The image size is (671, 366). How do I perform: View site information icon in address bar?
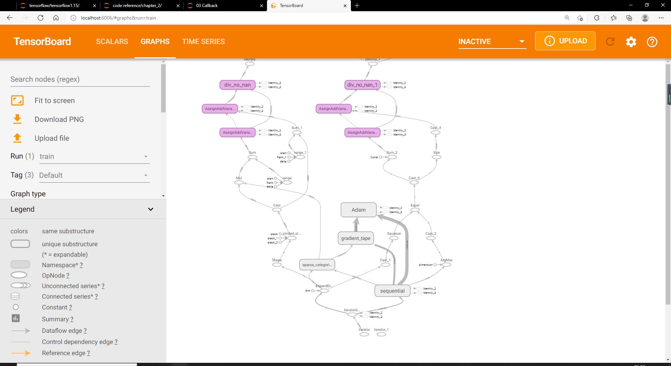click(73, 18)
